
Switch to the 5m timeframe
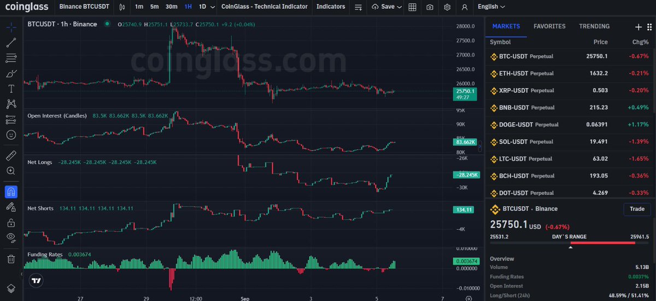pos(155,7)
